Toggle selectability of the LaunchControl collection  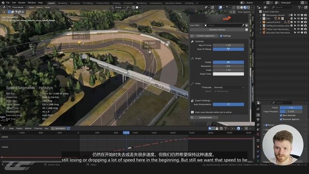coord(295,22)
